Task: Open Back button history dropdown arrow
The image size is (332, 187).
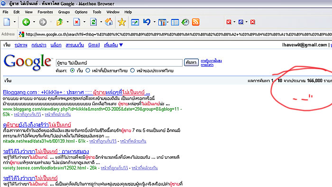Action: (34, 22)
